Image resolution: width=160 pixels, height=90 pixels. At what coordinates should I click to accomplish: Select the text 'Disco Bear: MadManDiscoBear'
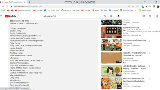coord(22,65)
